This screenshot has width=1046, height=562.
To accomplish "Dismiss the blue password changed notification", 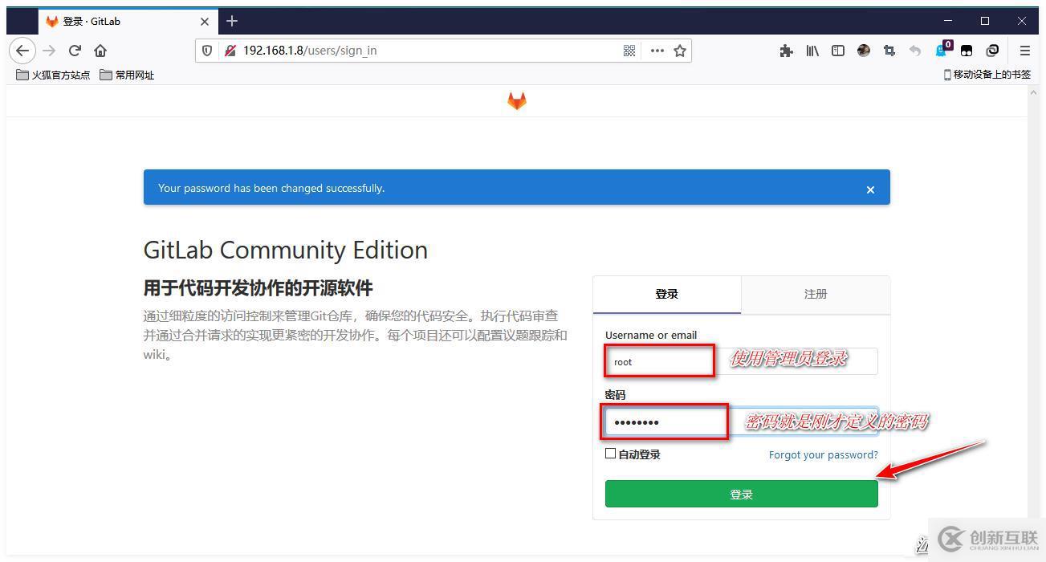I will tap(870, 189).
